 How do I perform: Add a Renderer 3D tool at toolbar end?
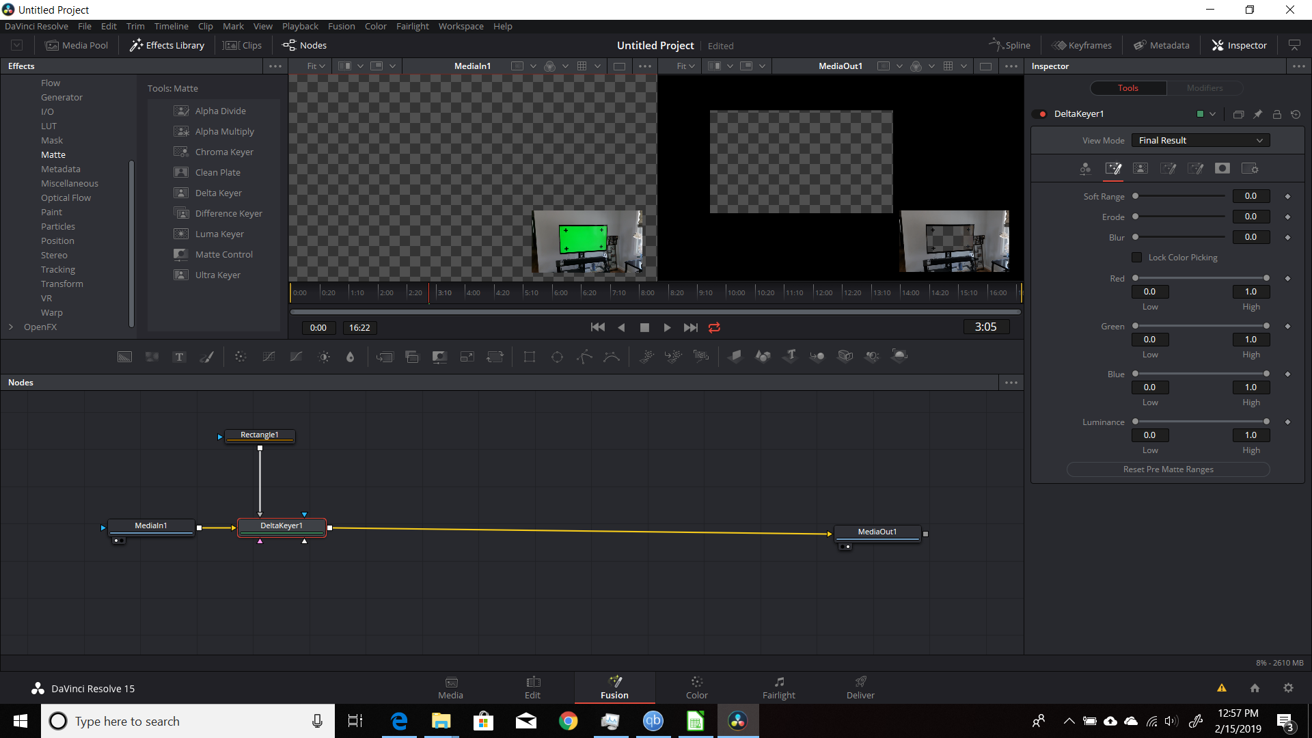900,356
